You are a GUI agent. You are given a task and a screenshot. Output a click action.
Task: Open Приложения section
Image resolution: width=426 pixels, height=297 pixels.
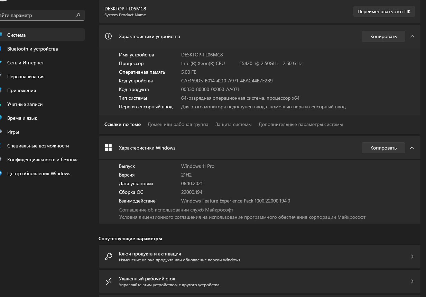click(42, 90)
